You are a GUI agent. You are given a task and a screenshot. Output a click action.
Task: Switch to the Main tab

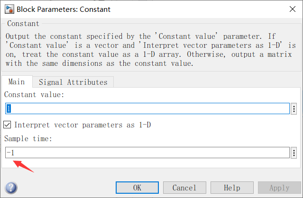(x=17, y=82)
